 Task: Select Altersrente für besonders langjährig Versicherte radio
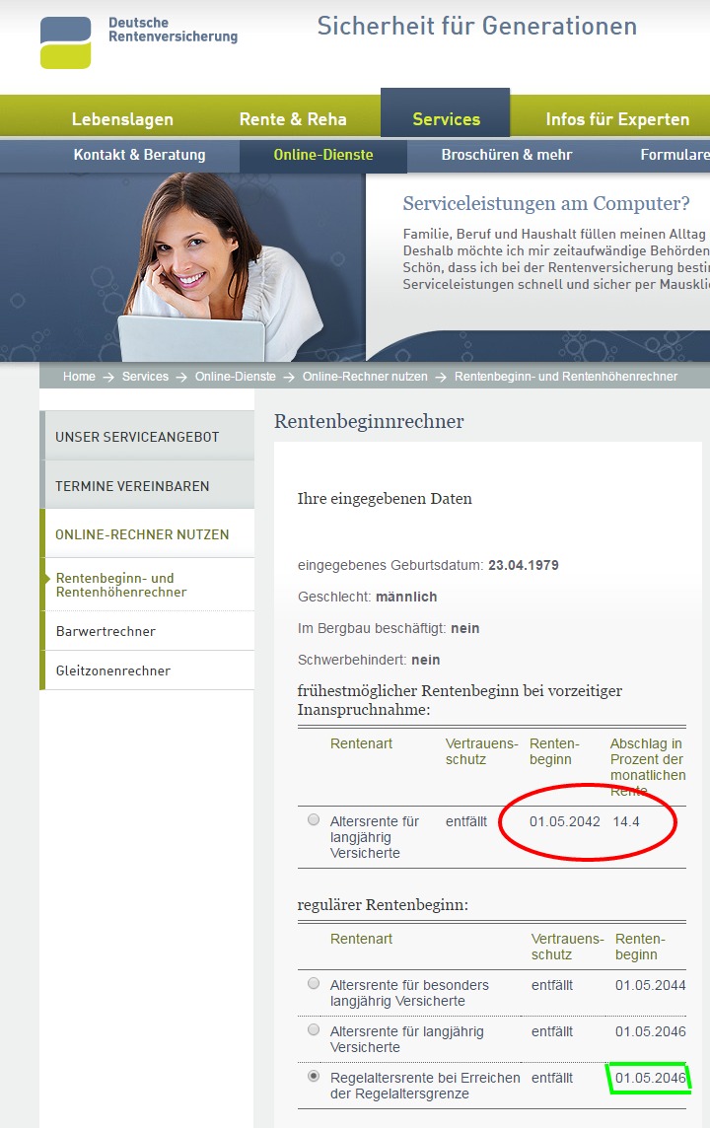point(314,983)
